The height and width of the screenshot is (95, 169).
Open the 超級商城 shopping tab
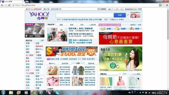[x=65, y=63]
